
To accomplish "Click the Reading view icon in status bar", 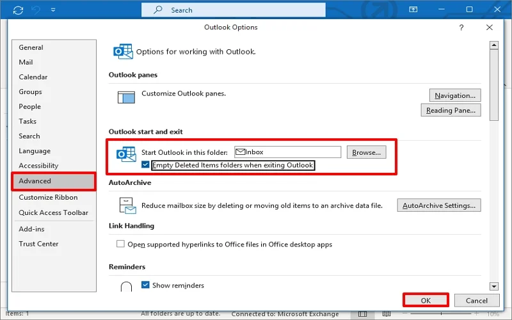I will 387,314.
